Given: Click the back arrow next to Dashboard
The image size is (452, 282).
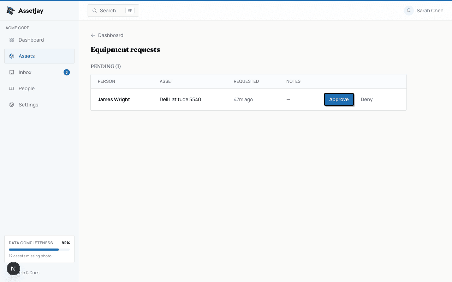Looking at the screenshot, I should tap(93, 35).
